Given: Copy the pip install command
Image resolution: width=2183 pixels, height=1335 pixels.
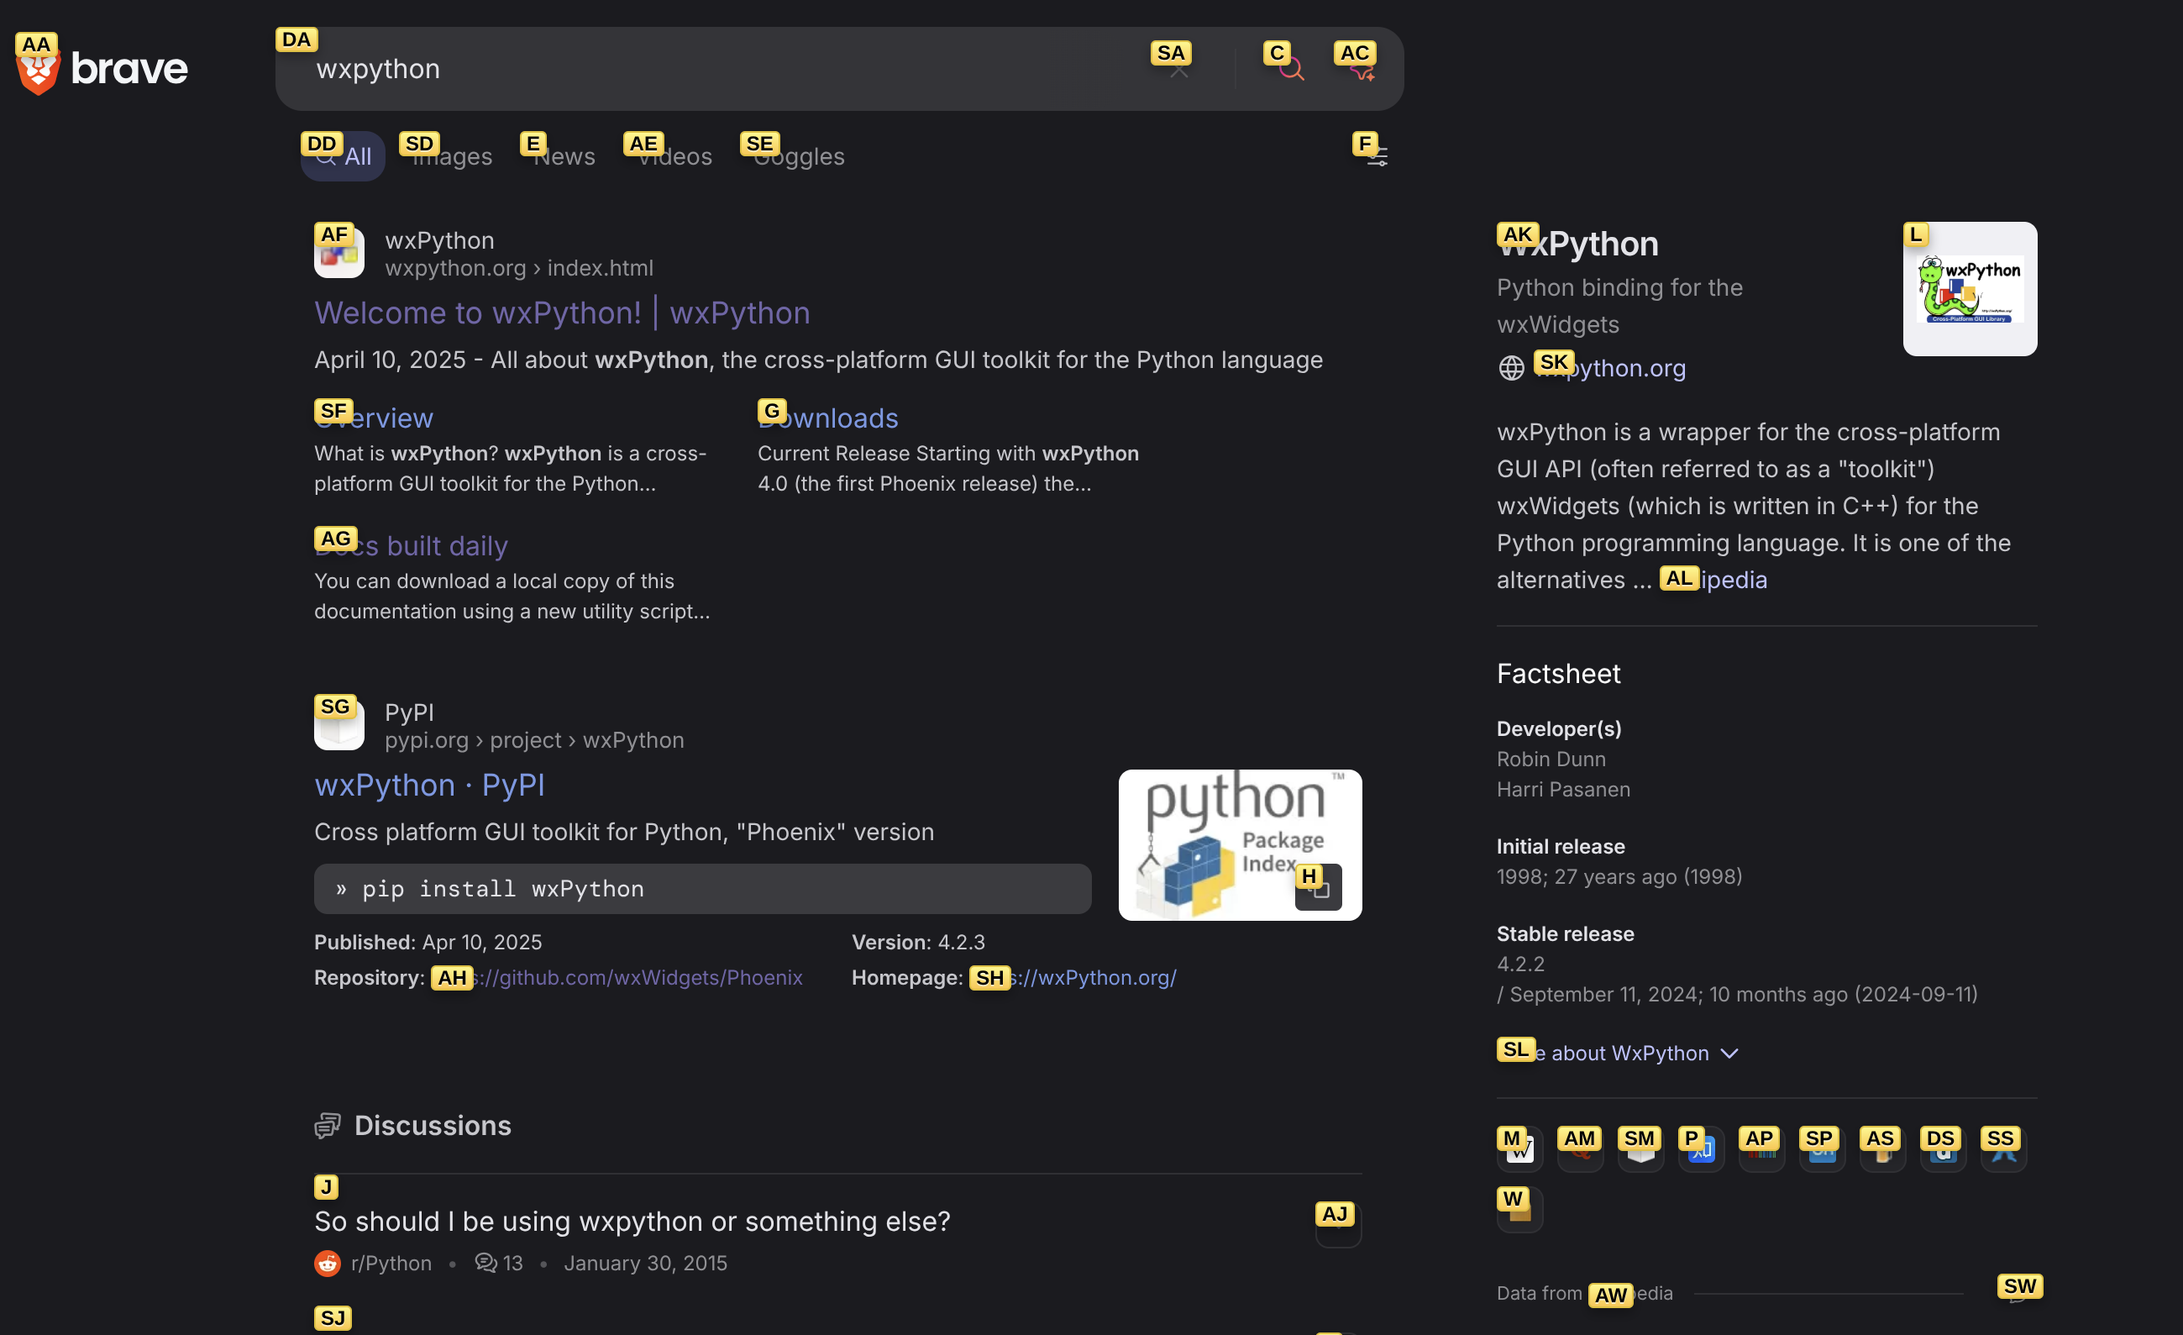Looking at the screenshot, I should 1319,887.
